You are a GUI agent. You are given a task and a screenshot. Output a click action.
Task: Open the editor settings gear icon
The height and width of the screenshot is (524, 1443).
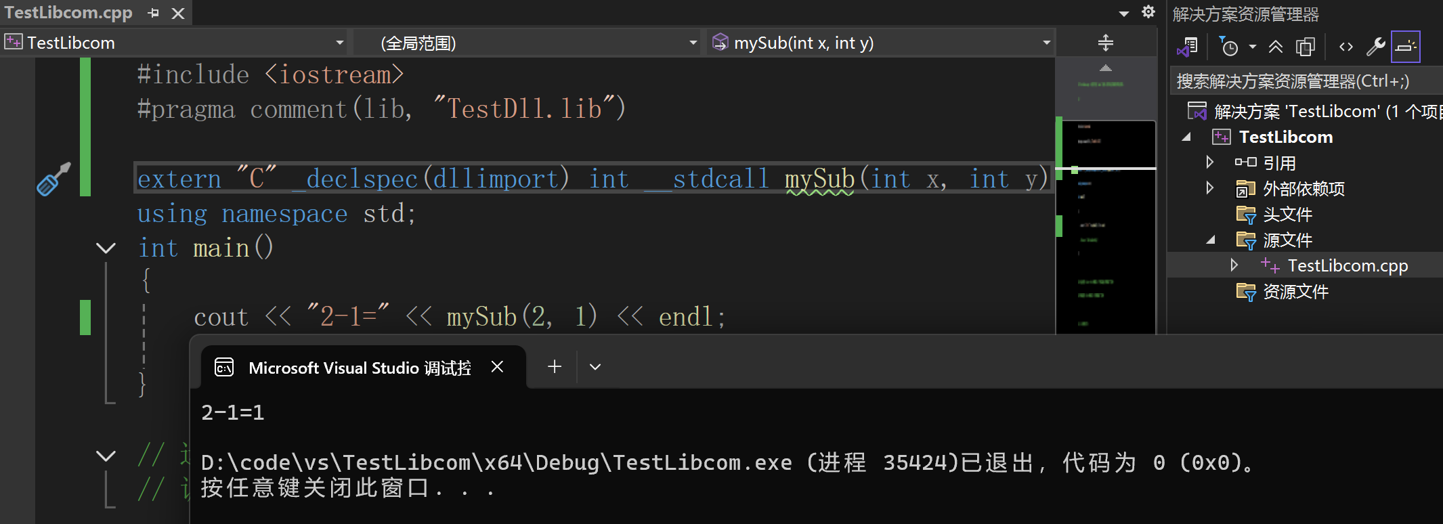pyautogui.click(x=1148, y=12)
